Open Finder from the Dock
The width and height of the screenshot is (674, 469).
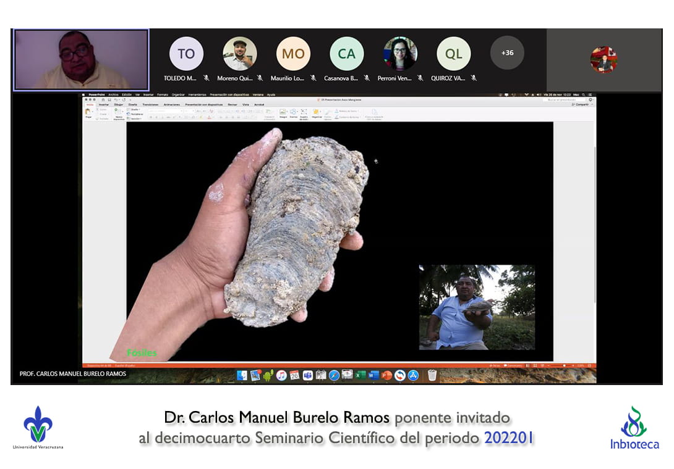(x=242, y=375)
